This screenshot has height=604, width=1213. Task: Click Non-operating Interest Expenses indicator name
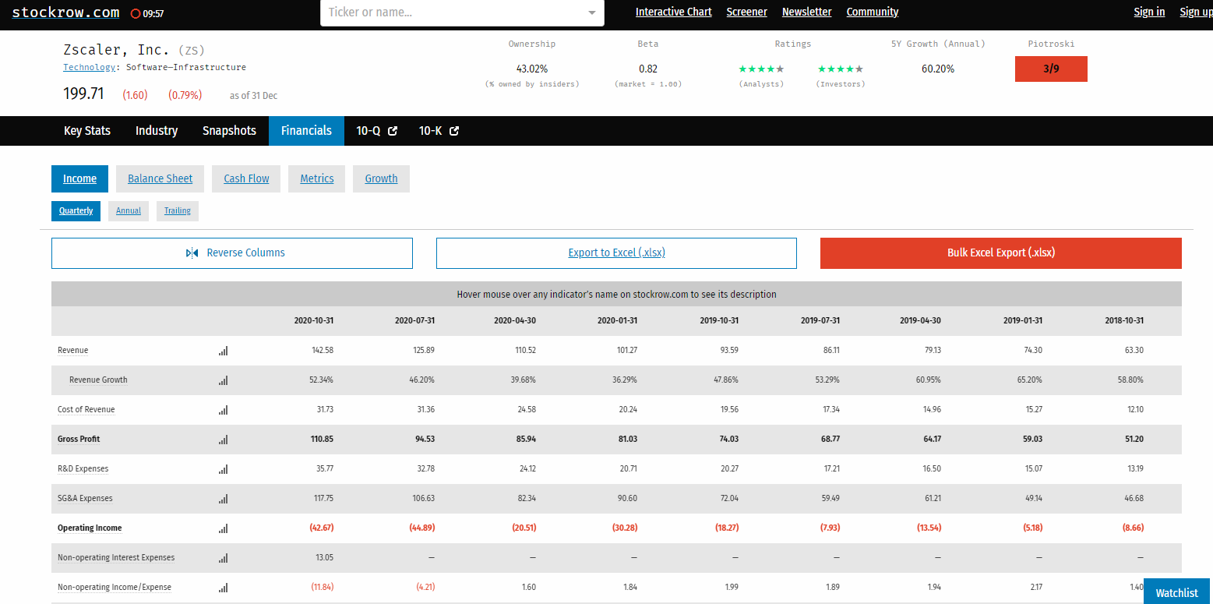pyautogui.click(x=116, y=558)
